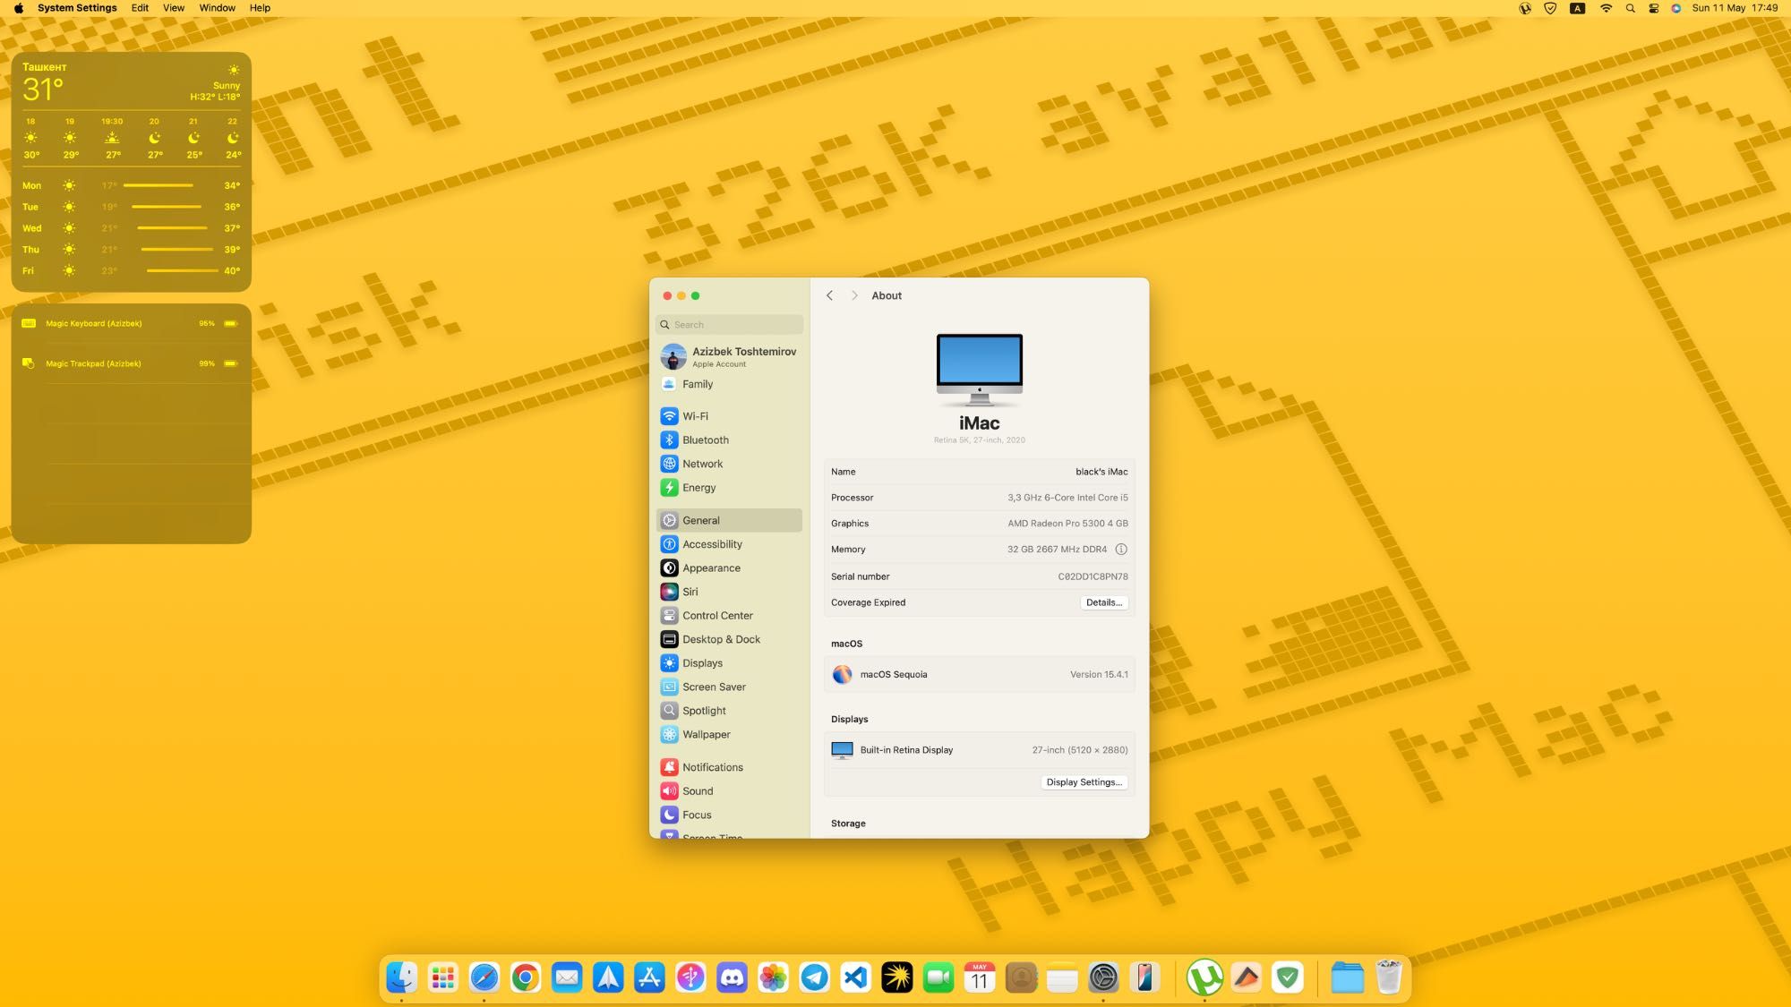Viewport: 1791px width, 1007px height.
Task: Open the Help menu
Action: (x=260, y=8)
